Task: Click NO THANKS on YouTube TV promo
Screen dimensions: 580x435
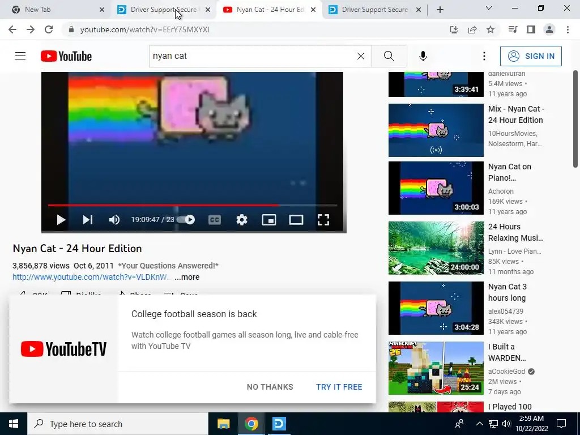Action: click(270, 387)
